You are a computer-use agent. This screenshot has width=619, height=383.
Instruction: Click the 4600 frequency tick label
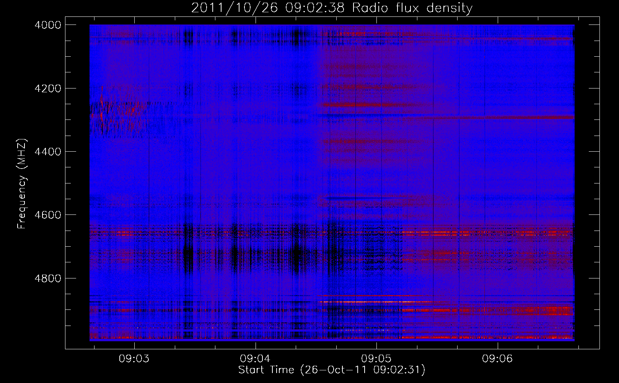click(48, 215)
